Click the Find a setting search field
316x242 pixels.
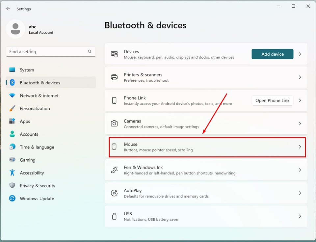coord(51,52)
